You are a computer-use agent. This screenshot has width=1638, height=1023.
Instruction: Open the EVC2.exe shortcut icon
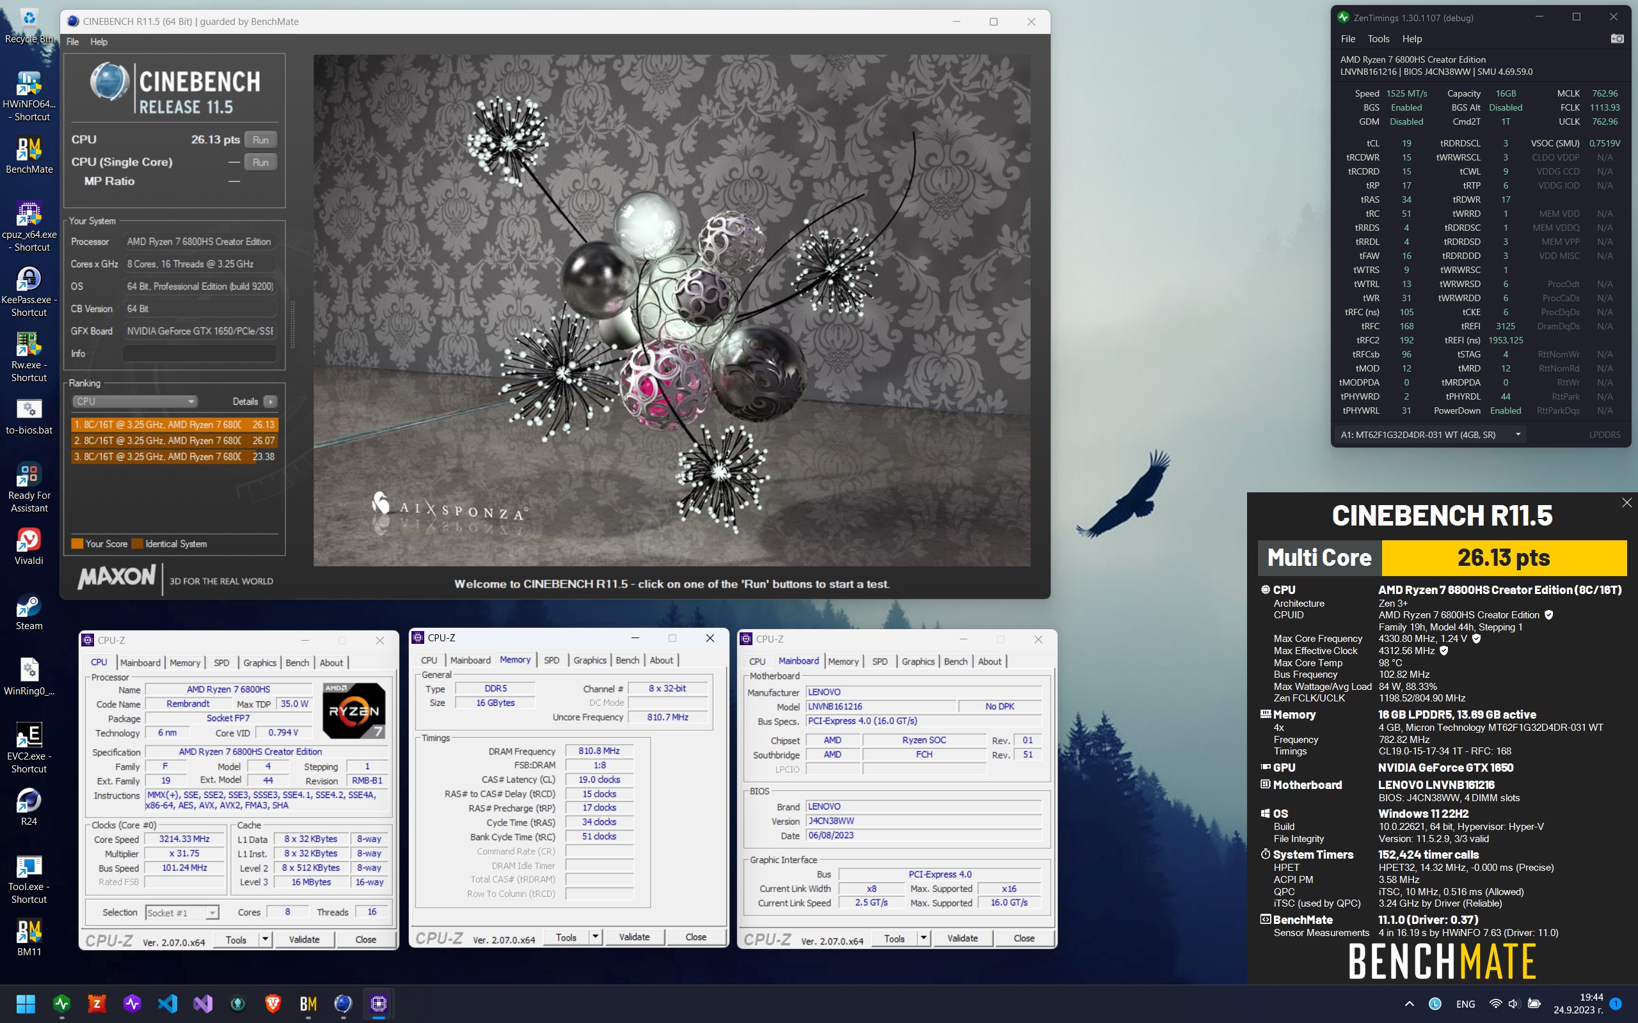coord(28,747)
